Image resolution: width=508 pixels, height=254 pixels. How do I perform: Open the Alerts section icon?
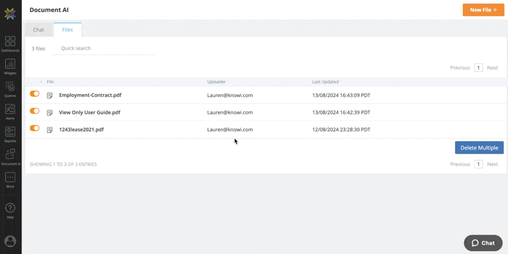(10, 110)
